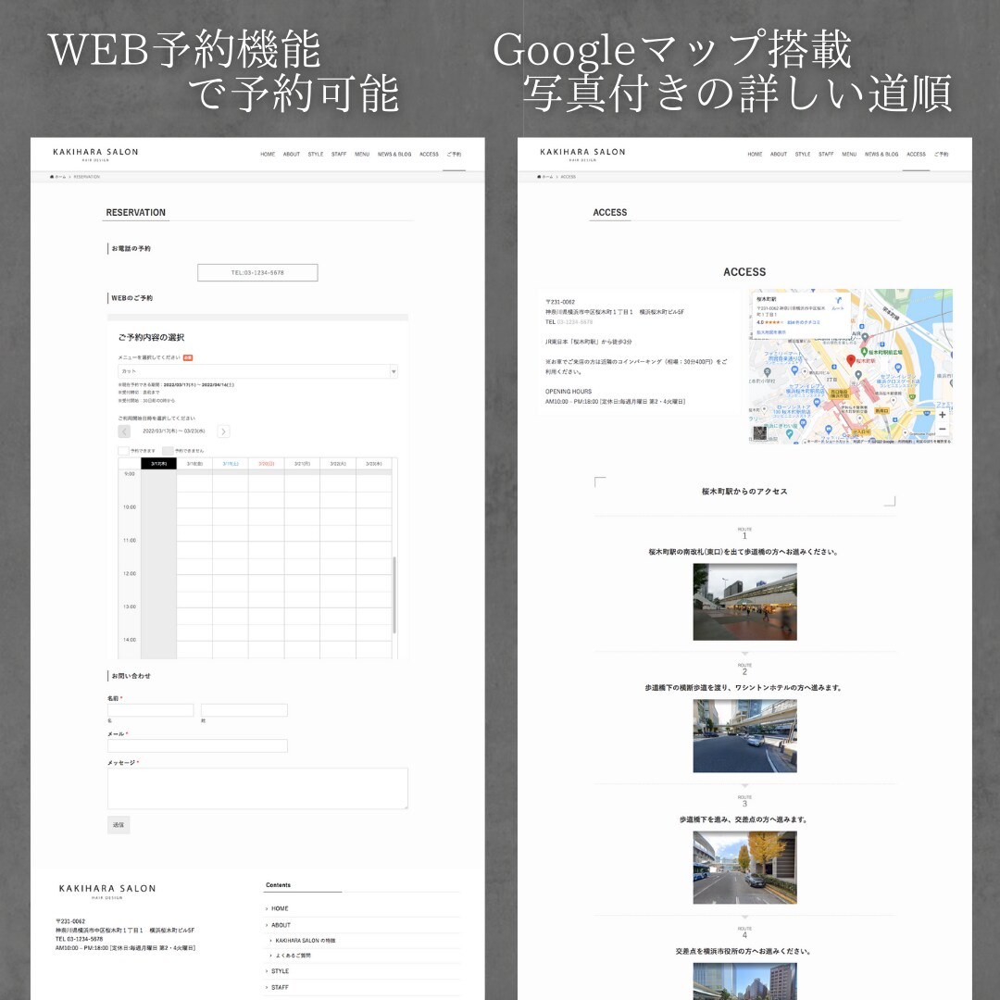This screenshot has height=1000, width=1000.
Task: Click the ROUTE 1 station south gate photo
Action: [744, 602]
